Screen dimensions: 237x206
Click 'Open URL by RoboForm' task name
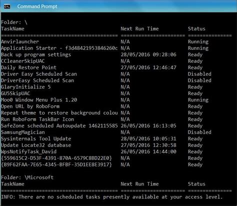[30, 106]
